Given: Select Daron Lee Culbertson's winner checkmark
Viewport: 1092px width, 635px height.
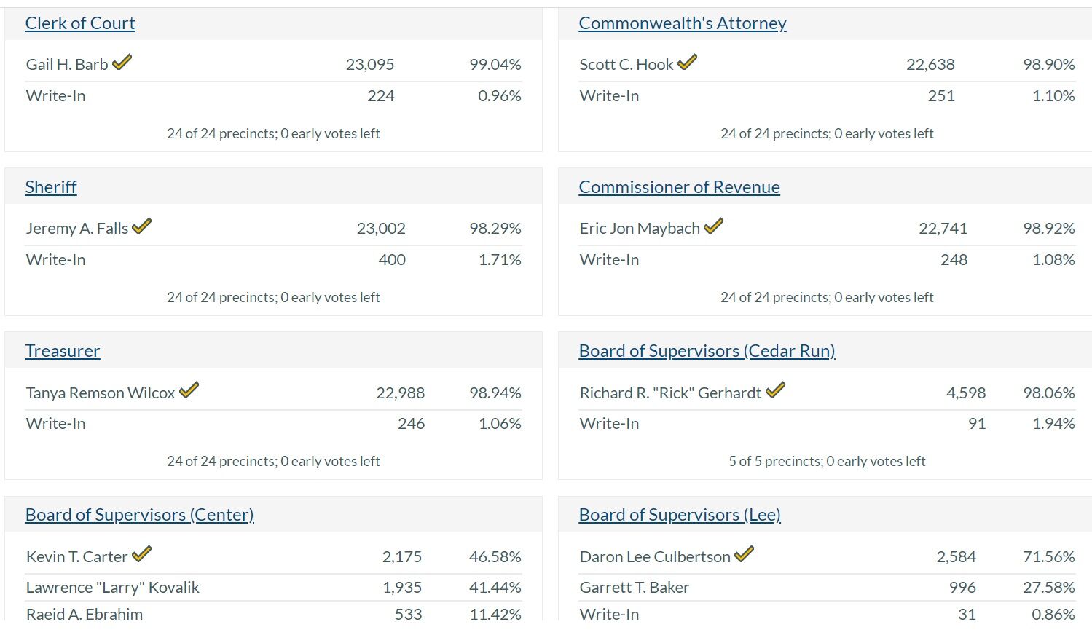Looking at the screenshot, I should (x=745, y=554).
